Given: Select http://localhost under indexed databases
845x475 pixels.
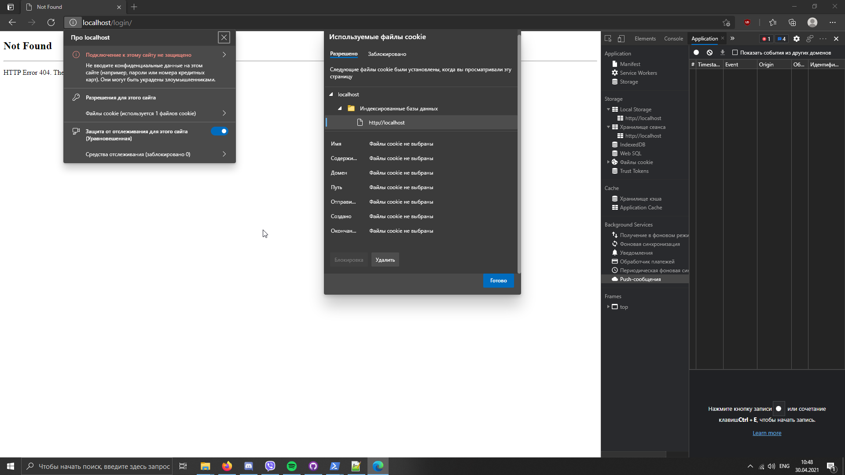Looking at the screenshot, I should [x=386, y=122].
